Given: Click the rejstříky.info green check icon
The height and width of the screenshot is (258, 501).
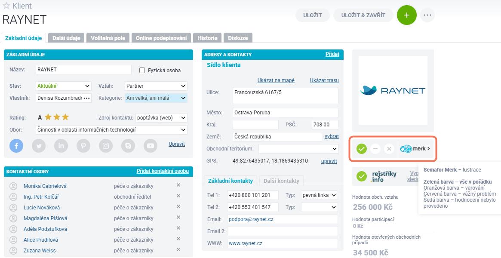Looking at the screenshot, I should [361, 176].
